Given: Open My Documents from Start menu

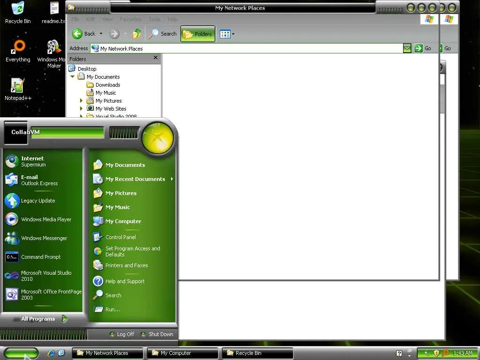Looking at the screenshot, I should [x=133, y=165].
